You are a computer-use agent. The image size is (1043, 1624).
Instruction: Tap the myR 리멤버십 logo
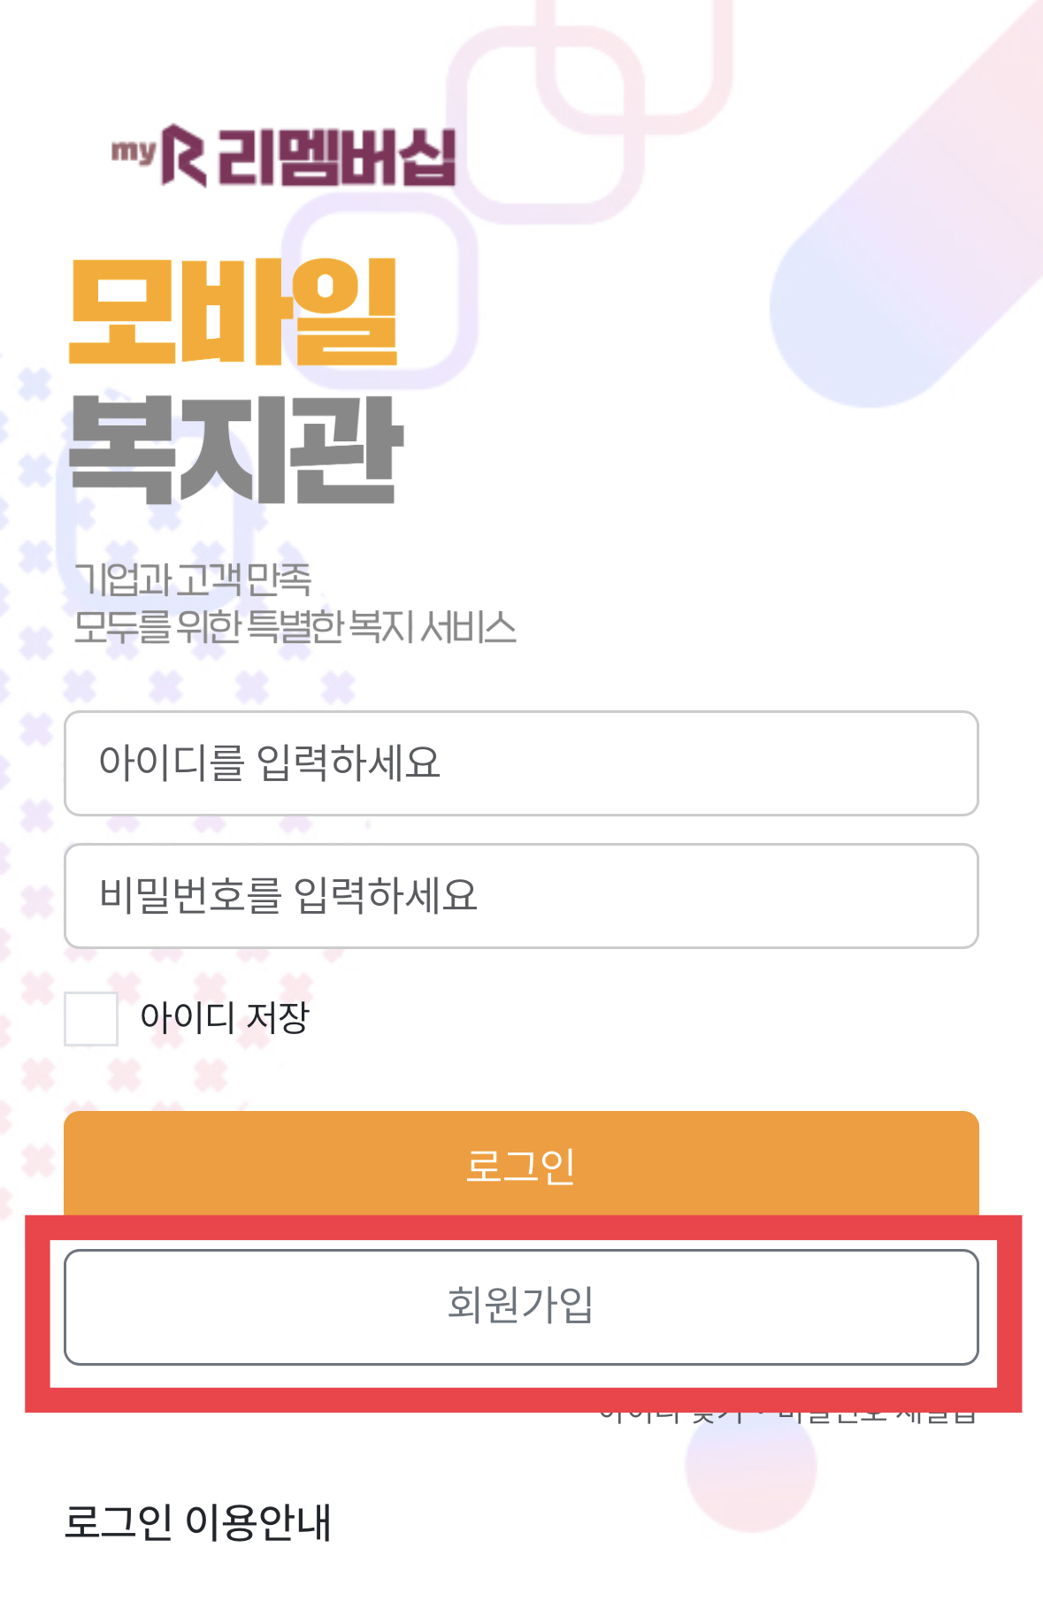coord(284,156)
